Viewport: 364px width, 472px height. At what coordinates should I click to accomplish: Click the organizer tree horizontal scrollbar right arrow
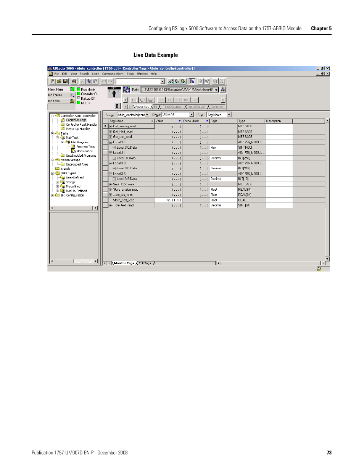(x=95, y=208)
